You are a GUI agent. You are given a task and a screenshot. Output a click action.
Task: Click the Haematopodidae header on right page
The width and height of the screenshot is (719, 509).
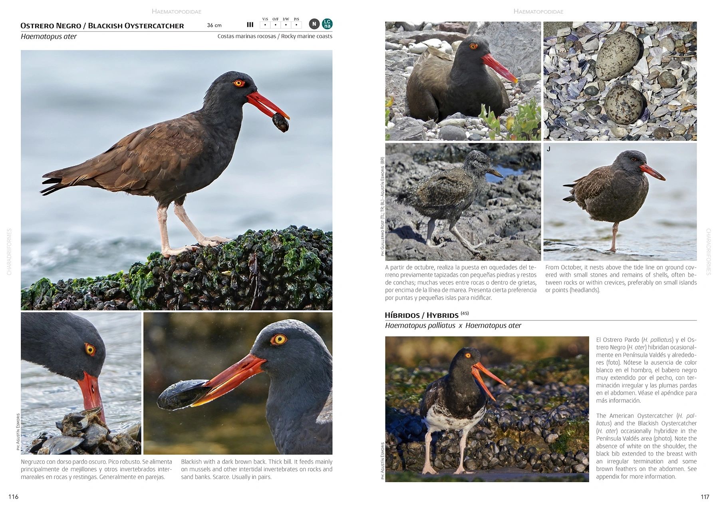coord(538,12)
